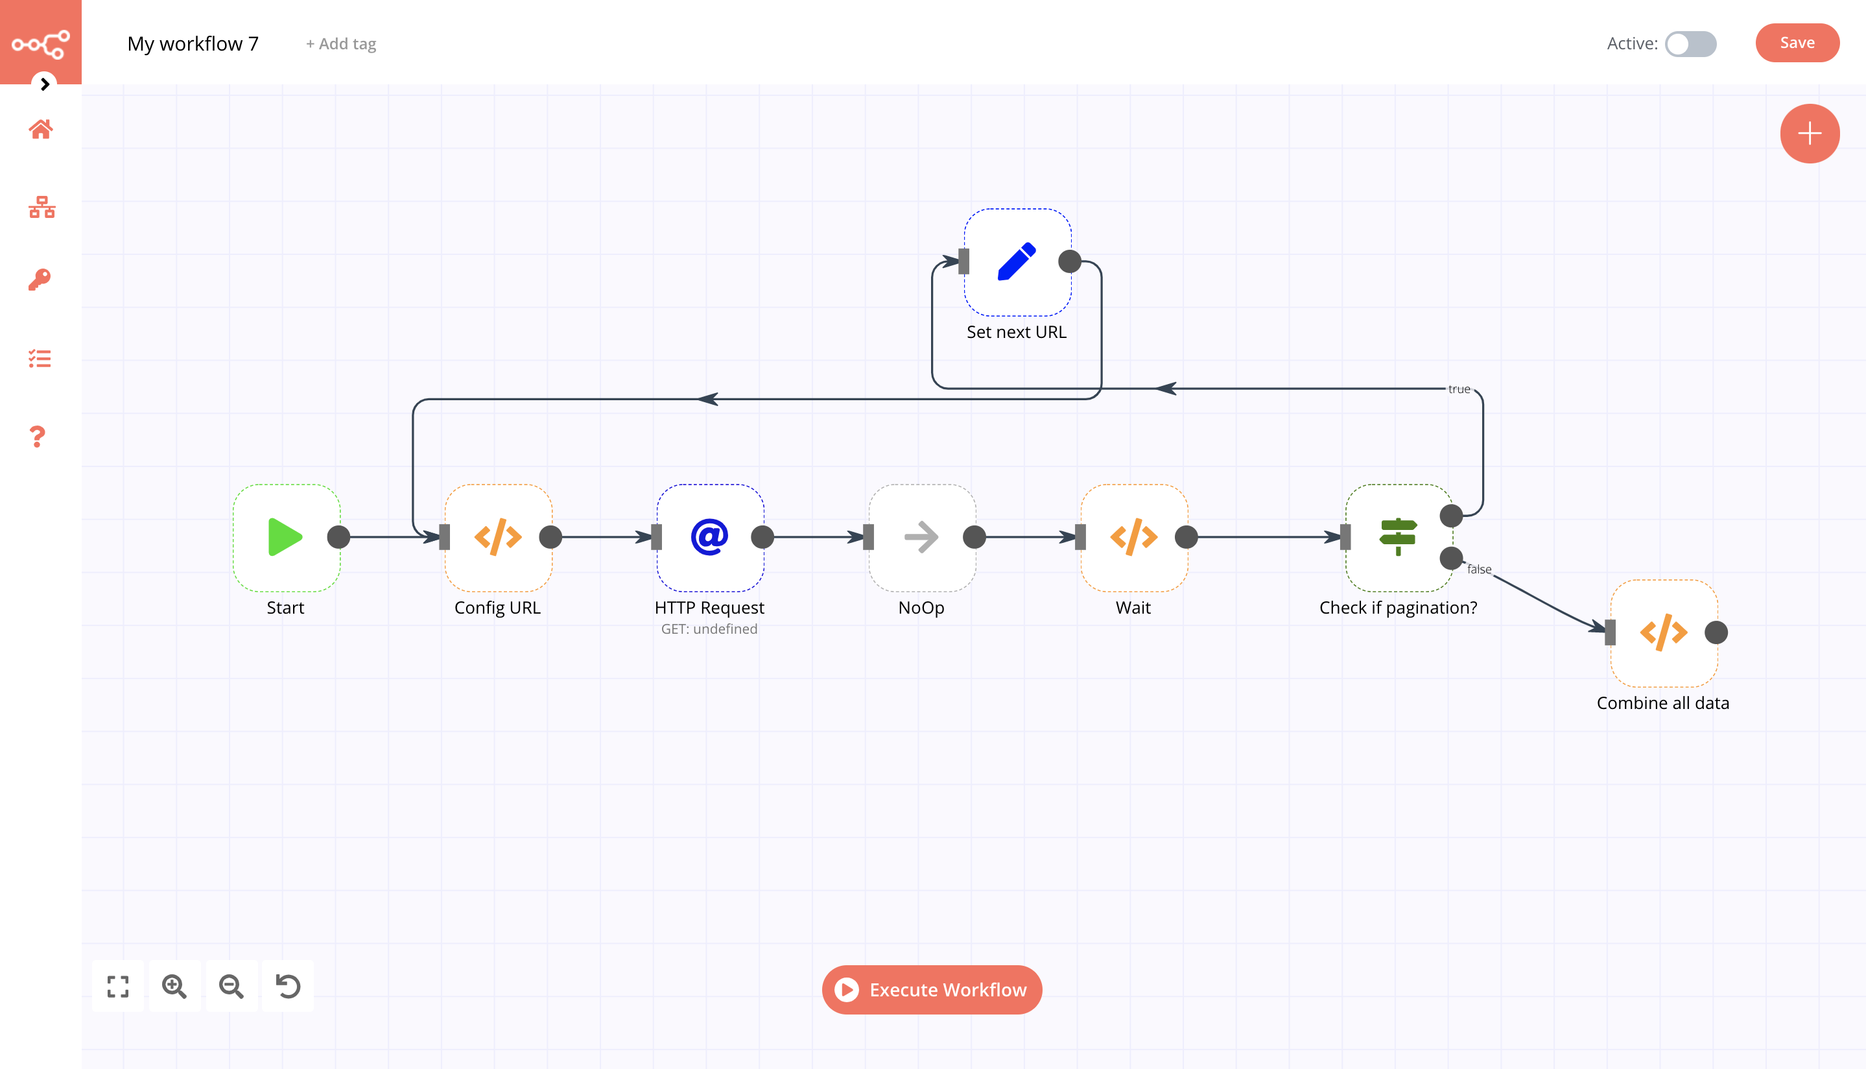
Task: Toggle the Active workflow switch
Action: 1690,43
